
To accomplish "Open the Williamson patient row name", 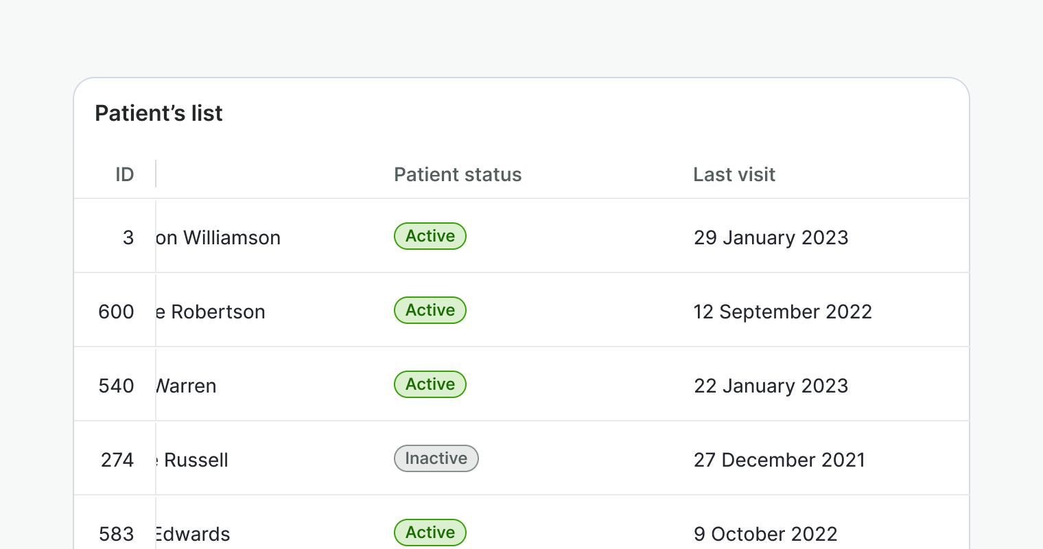I will [x=219, y=237].
